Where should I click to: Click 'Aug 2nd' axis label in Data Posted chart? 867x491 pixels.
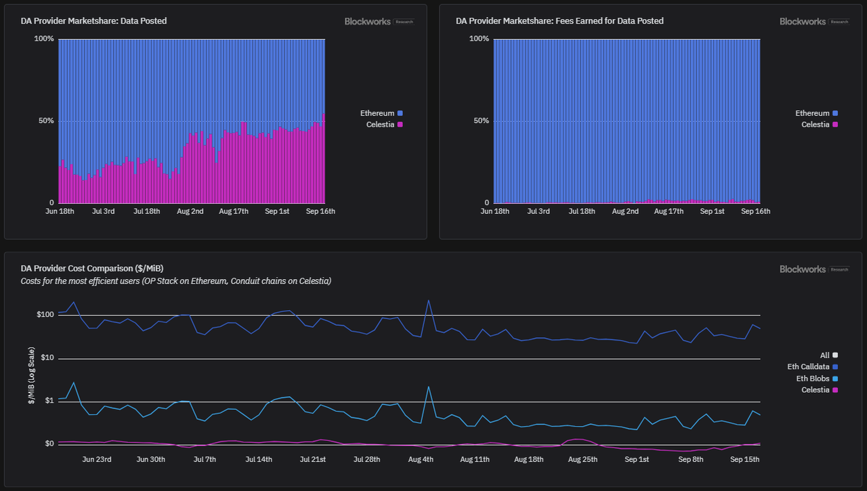(190, 211)
